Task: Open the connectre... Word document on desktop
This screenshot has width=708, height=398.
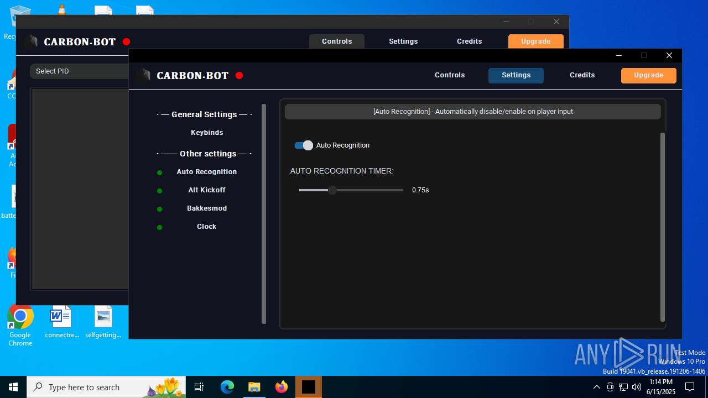Action: point(61,322)
